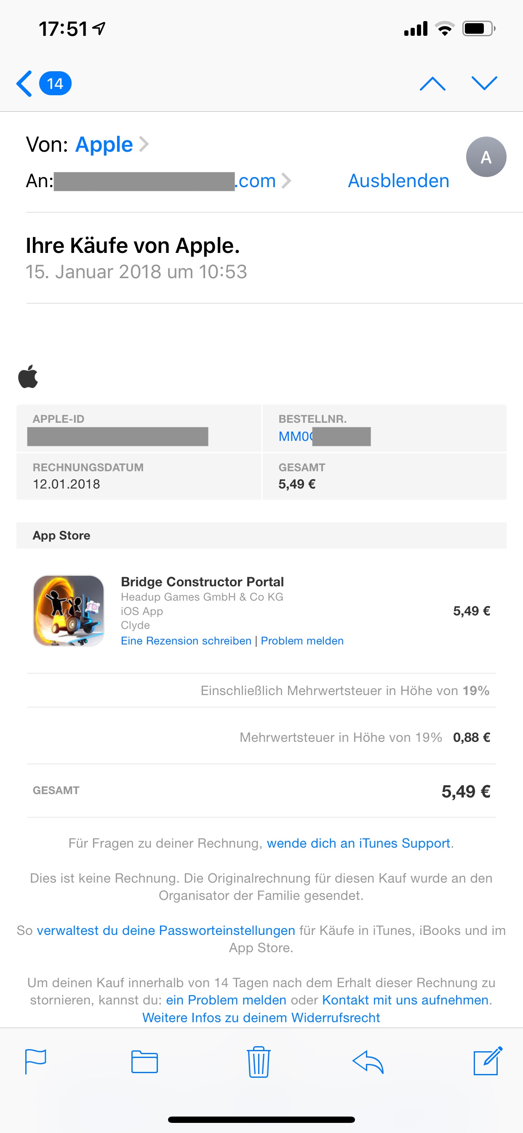Tap the back arrow to the inbox

pyautogui.click(x=25, y=83)
